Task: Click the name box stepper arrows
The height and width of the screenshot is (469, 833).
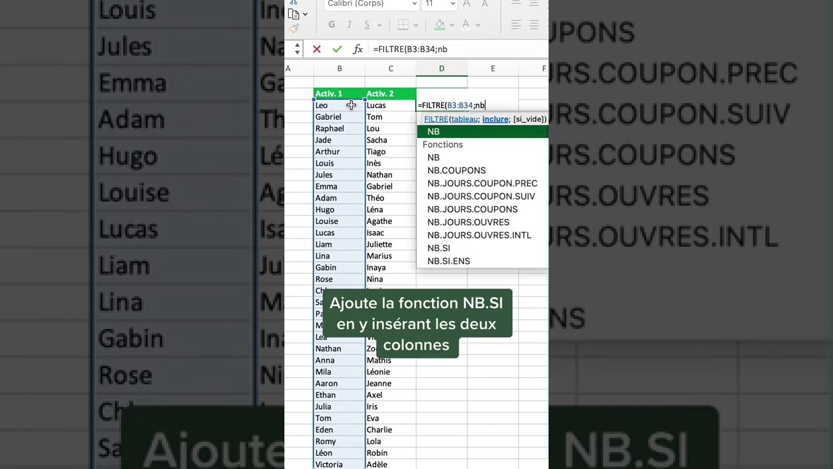Action: [297, 49]
